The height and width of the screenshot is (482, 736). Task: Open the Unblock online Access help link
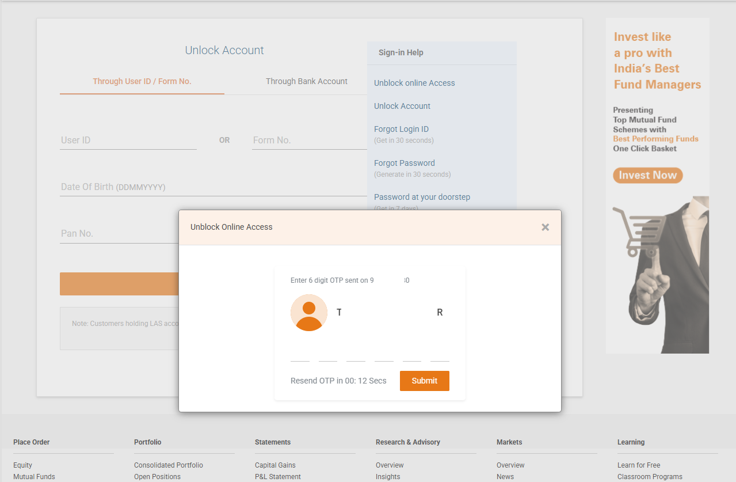(414, 83)
